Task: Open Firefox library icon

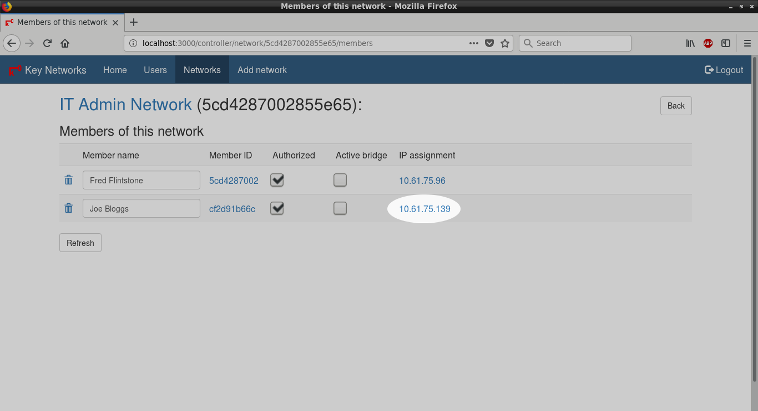Action: coord(690,43)
